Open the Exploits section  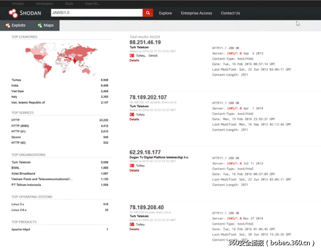[16, 25]
